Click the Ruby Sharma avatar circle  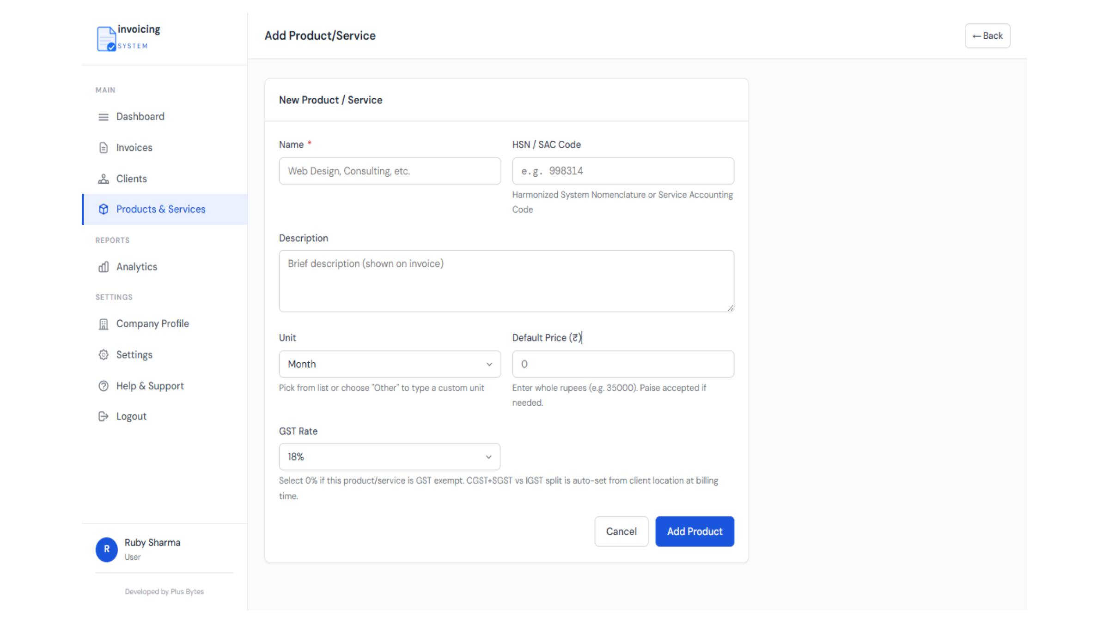tap(107, 549)
